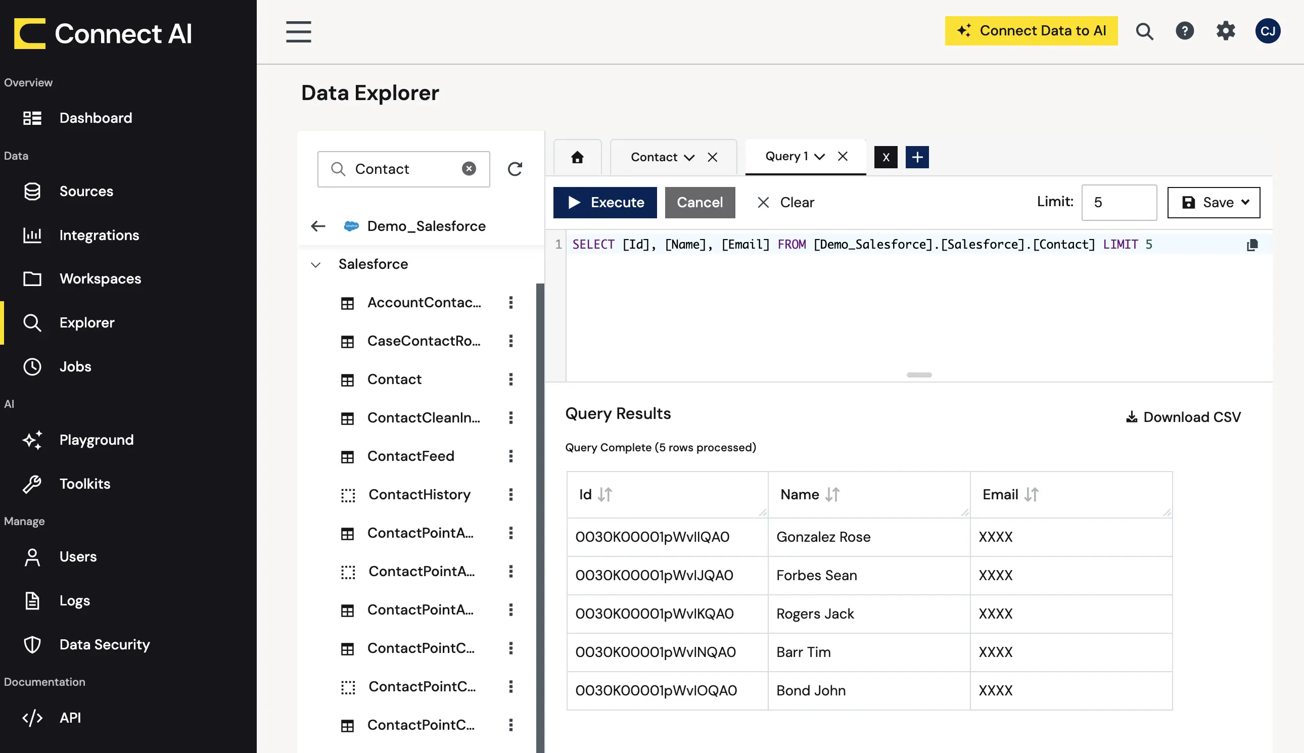Click the Limit input field
Screen dimensions: 1304x753
[1119, 202]
